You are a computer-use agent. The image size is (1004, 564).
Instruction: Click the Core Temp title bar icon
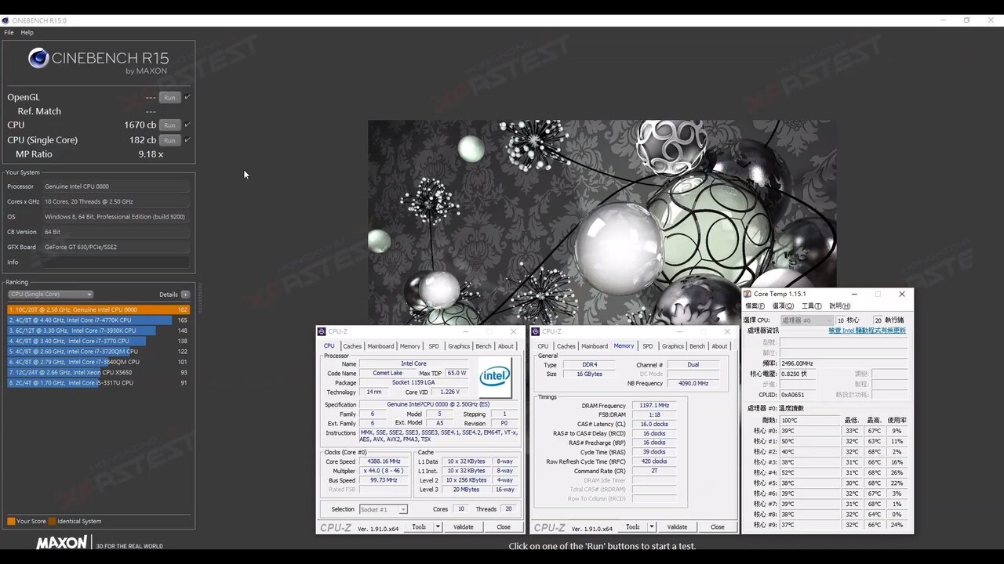click(748, 294)
